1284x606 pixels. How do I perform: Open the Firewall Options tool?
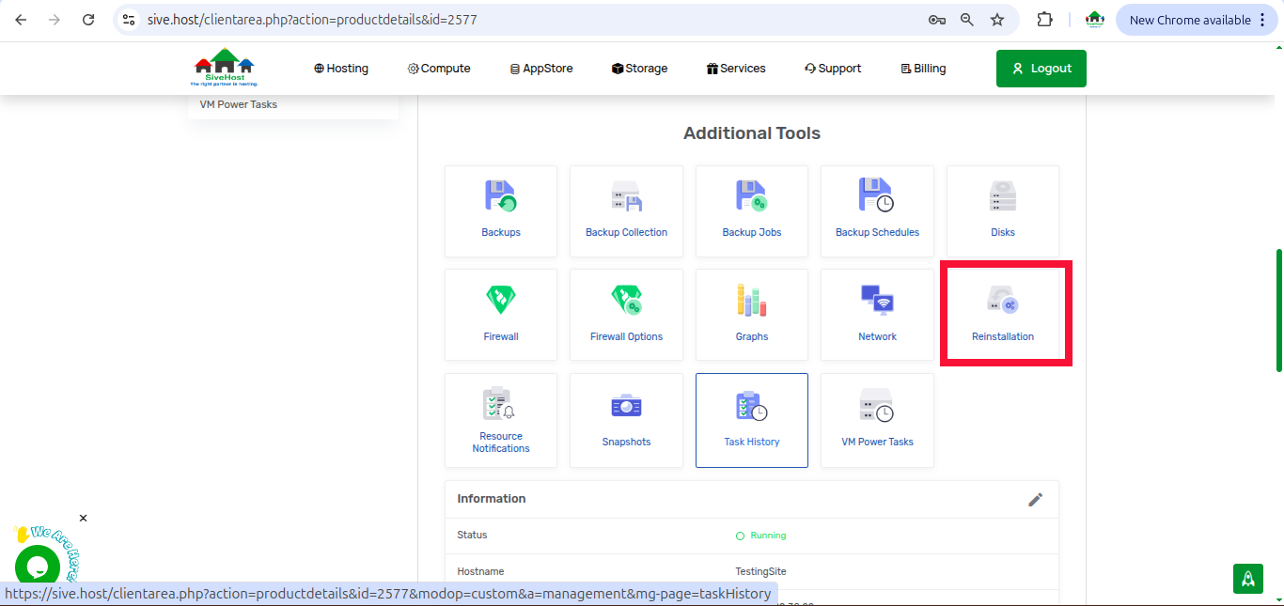coord(626,315)
